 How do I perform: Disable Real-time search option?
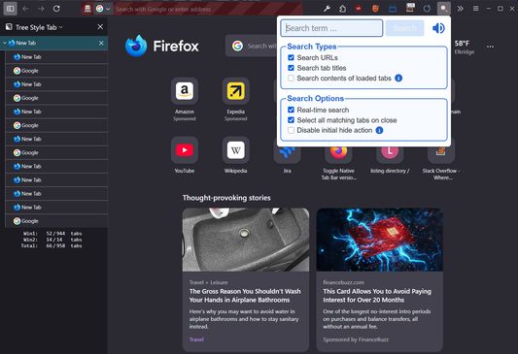[x=291, y=110]
